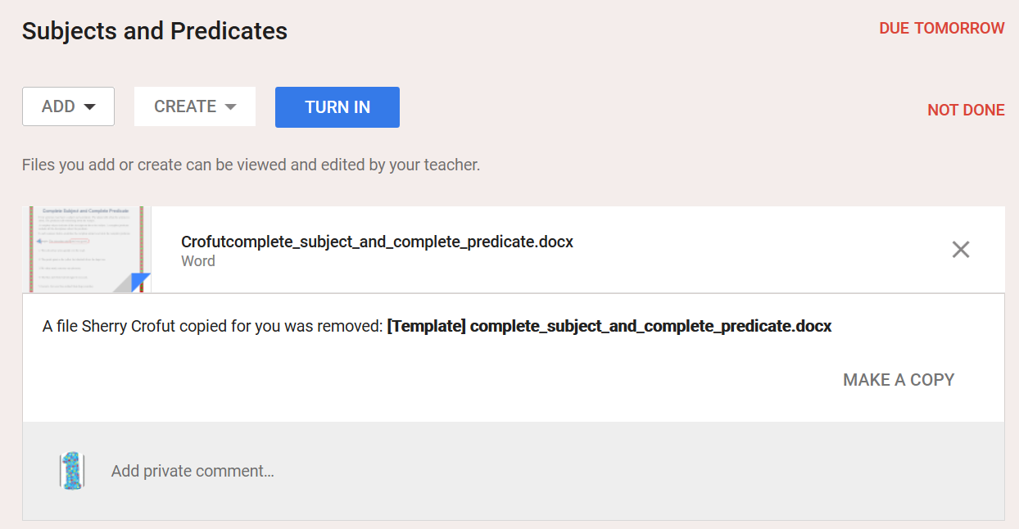1019x529 pixels.
Task: Expand the CREATE dropdown arrow
Action: point(230,107)
